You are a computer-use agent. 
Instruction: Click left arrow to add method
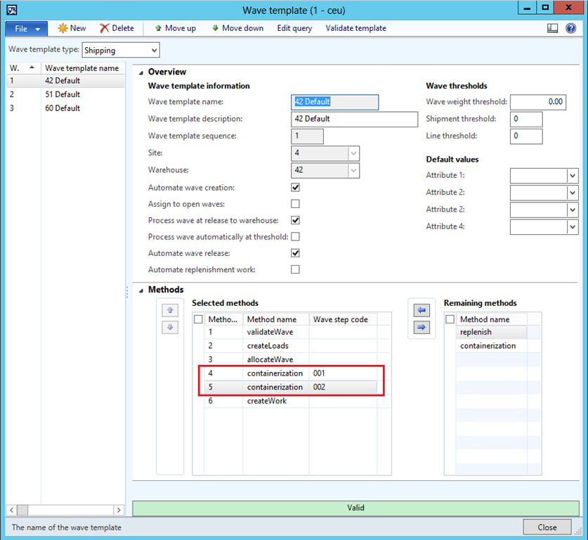pyautogui.click(x=422, y=310)
